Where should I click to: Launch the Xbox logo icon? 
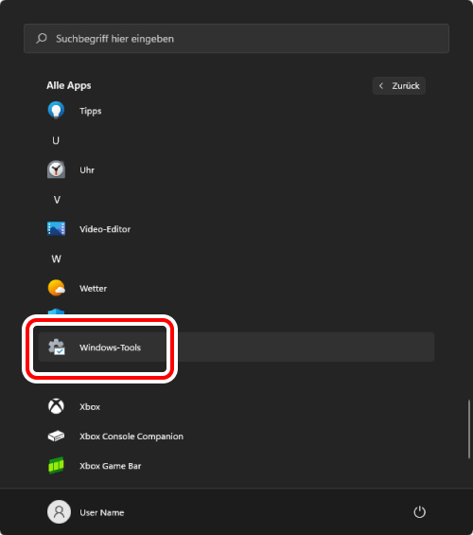56,406
